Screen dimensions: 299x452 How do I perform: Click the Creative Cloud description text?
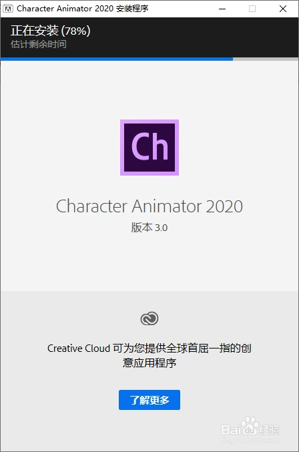[x=149, y=355]
